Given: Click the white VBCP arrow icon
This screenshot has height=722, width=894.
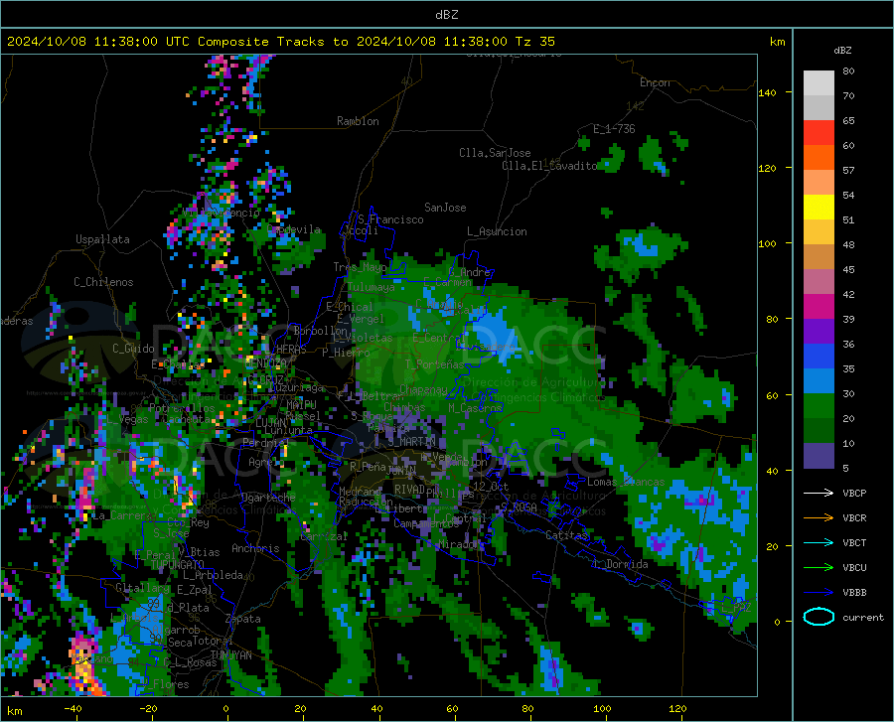Looking at the screenshot, I should pyautogui.click(x=819, y=493).
